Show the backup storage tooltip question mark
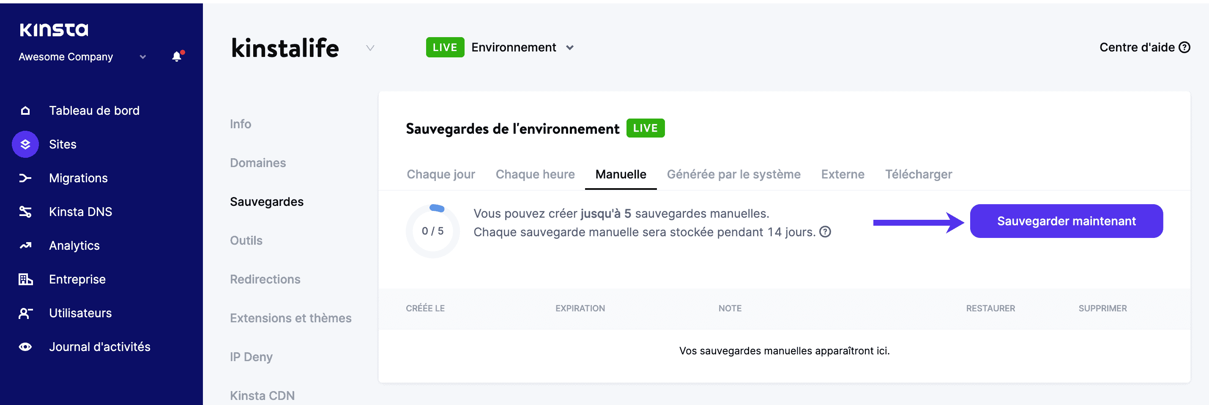1209x405 pixels. (826, 232)
